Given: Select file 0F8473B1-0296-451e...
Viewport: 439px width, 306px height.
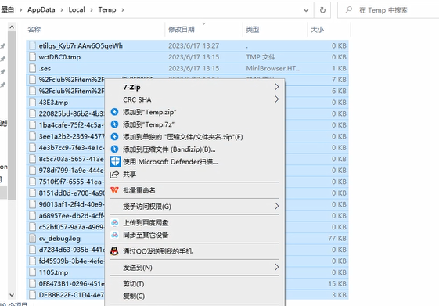Looking at the screenshot, I should (72, 283).
